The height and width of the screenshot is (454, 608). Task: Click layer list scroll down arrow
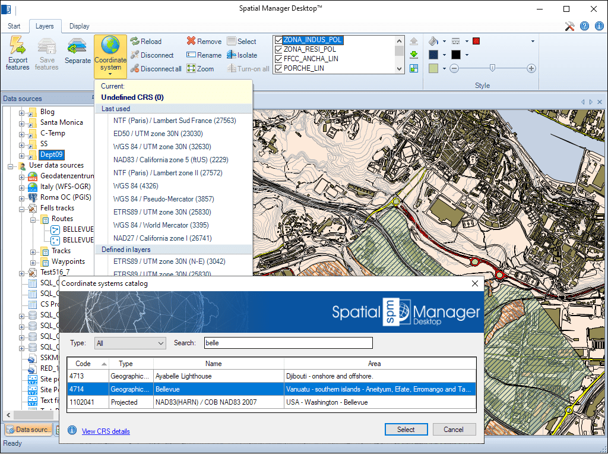(x=400, y=69)
